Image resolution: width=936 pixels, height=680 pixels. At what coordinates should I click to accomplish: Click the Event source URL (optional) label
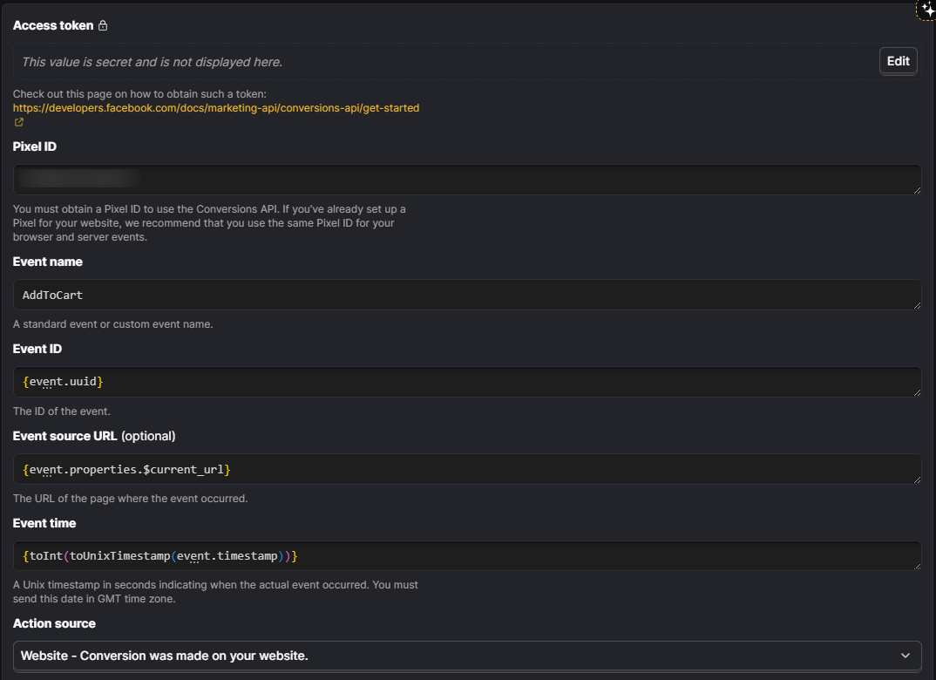pyautogui.click(x=94, y=436)
